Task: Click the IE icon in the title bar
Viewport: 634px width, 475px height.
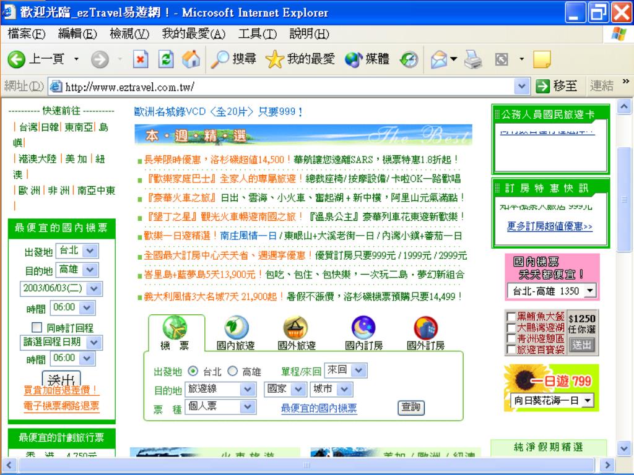Action: coord(9,12)
